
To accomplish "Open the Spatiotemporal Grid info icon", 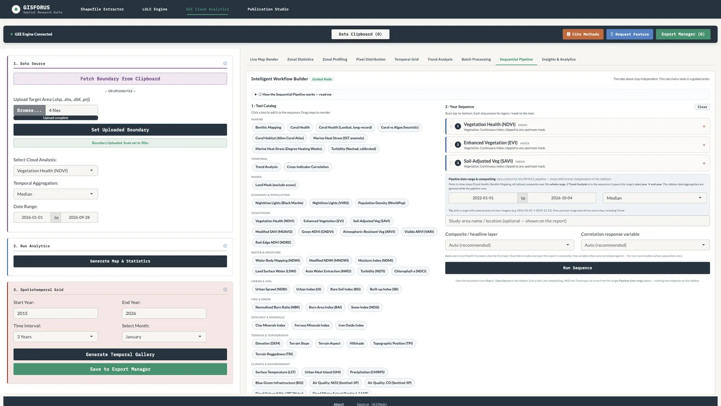I will click(x=225, y=290).
